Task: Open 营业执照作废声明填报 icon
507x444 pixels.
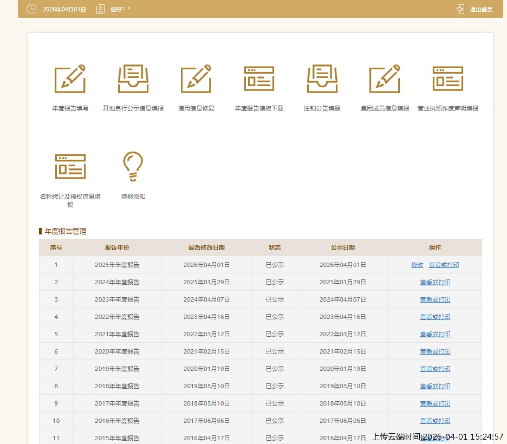Action: (x=447, y=79)
